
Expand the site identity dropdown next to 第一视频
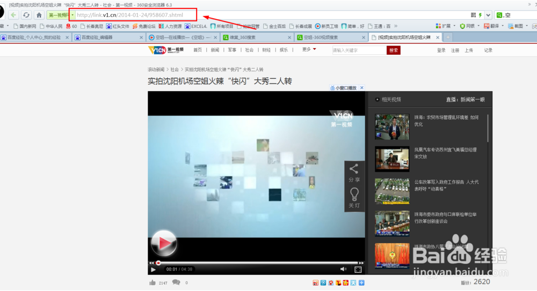click(x=72, y=15)
